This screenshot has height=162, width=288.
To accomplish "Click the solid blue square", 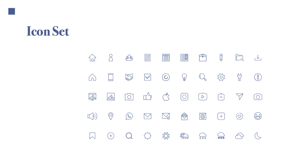I will pos(12,11).
